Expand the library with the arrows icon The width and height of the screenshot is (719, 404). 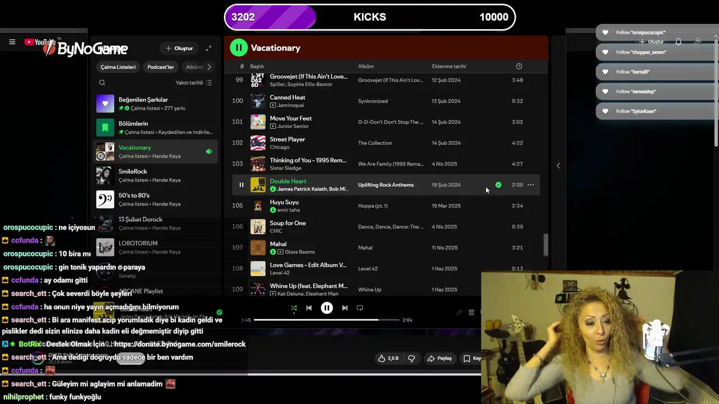pyautogui.click(x=208, y=48)
